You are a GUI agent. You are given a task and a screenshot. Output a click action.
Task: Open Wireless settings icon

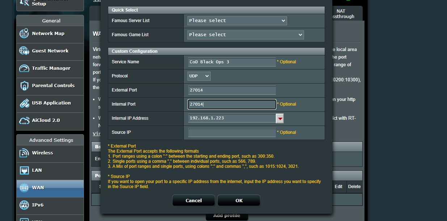pos(24,153)
